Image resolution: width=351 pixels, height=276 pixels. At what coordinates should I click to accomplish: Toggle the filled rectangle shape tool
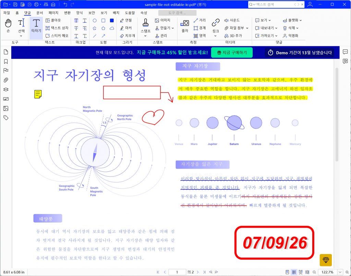[x=112, y=21]
